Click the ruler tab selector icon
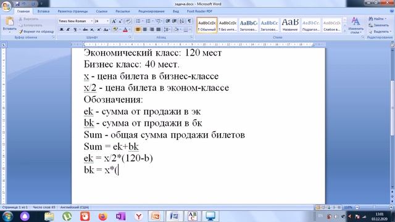This screenshot has height=222, width=395. 4,45
